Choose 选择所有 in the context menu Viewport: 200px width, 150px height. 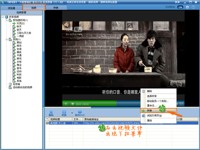pyautogui.click(x=158, y=96)
